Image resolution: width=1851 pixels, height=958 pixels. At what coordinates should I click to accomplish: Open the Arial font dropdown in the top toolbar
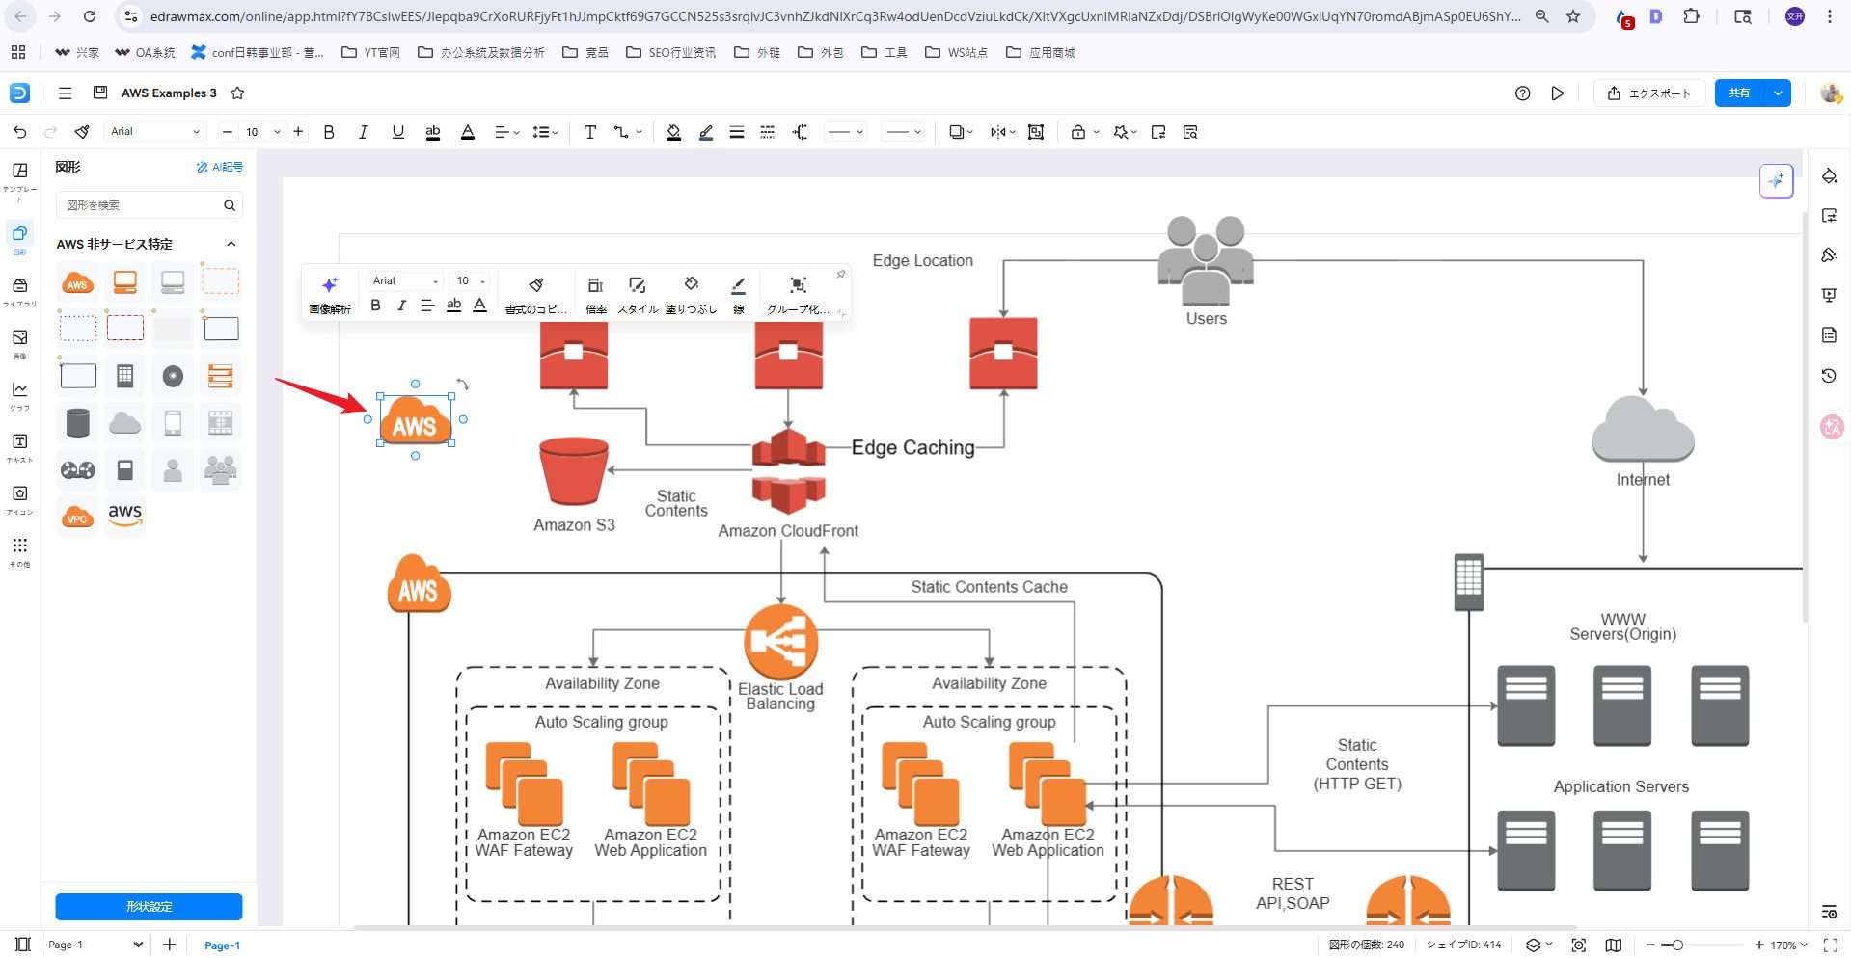154,132
